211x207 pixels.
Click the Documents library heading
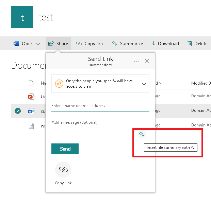click(x=29, y=66)
